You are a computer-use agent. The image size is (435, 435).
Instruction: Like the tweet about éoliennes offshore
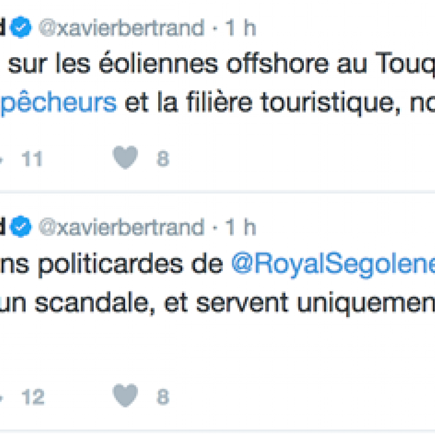(125, 157)
